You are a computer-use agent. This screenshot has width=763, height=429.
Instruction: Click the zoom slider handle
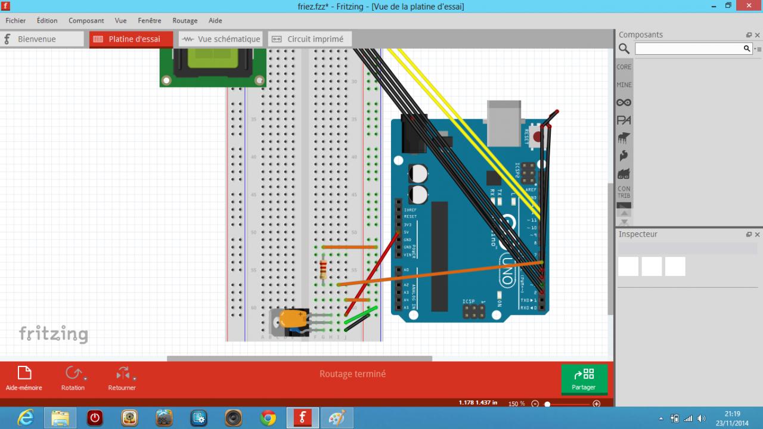547,404
